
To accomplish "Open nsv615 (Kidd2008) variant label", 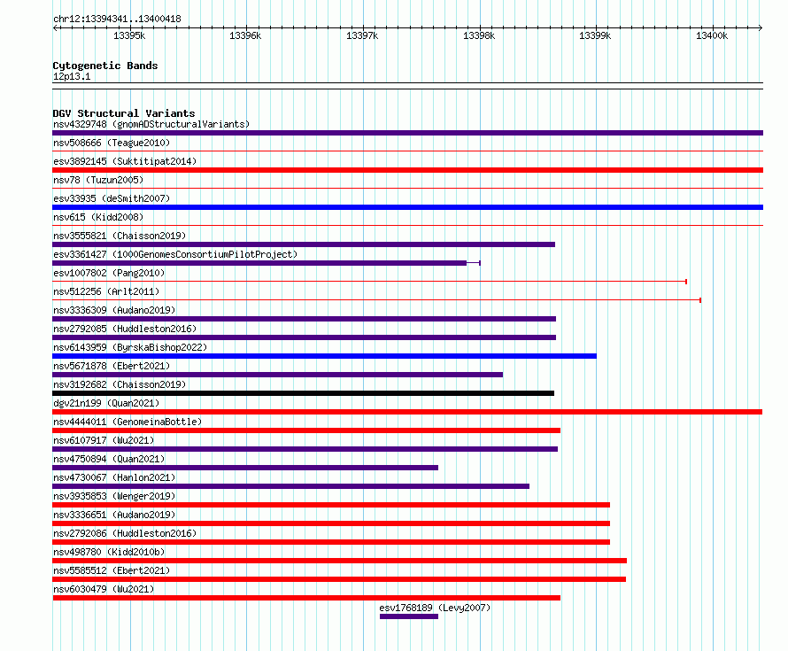I will click(x=98, y=217).
